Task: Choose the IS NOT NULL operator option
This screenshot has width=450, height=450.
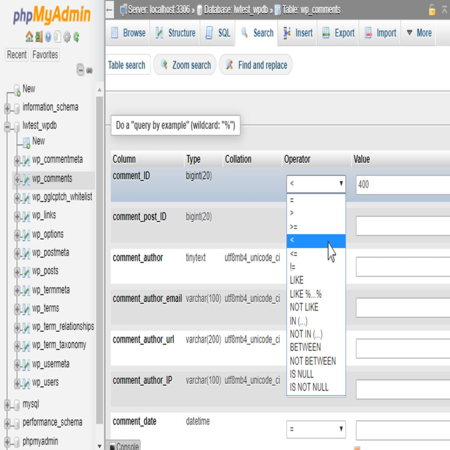Action: [x=316, y=388]
